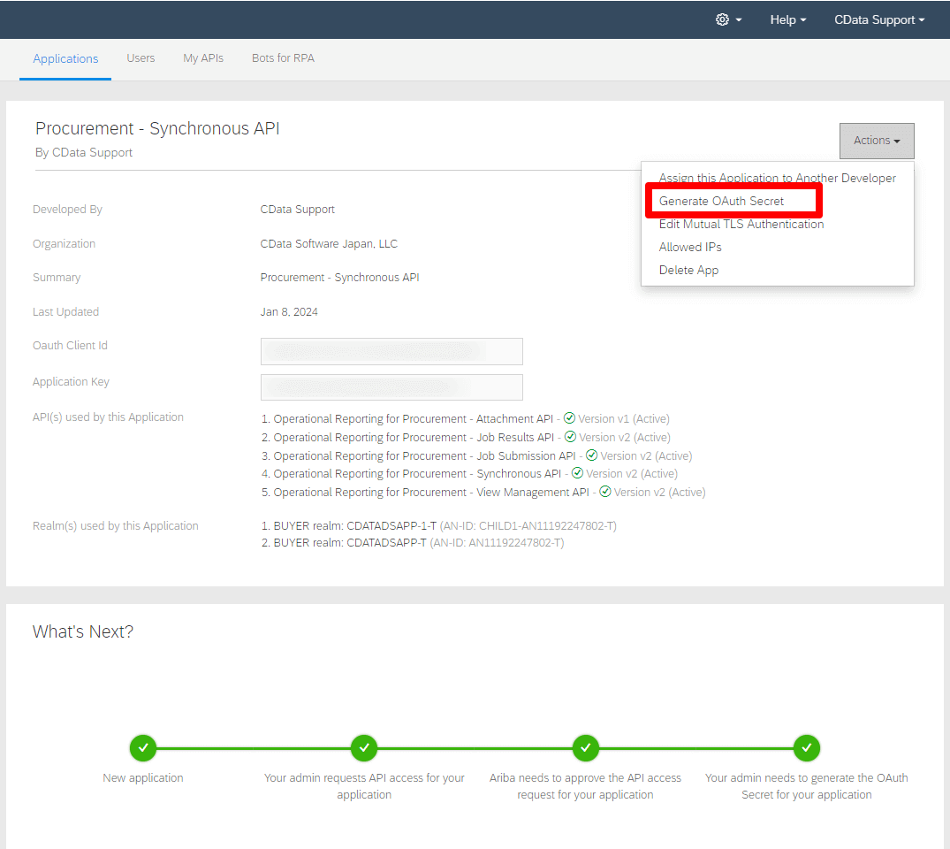Click the Jan 8, 2024 last updated value
950x849 pixels.
[289, 311]
